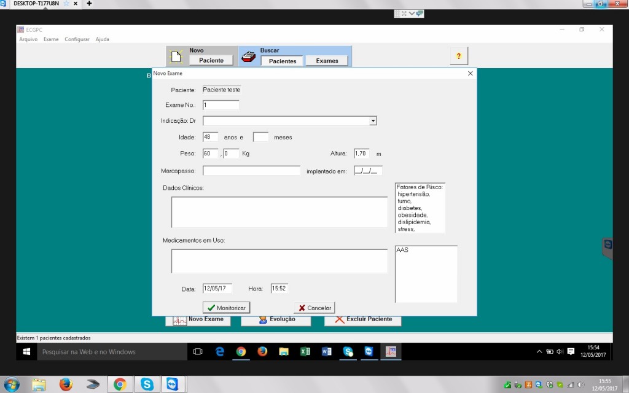Image resolution: width=629 pixels, height=393 pixels.
Task: Close the Novo Exame dialog
Action: (x=470, y=74)
